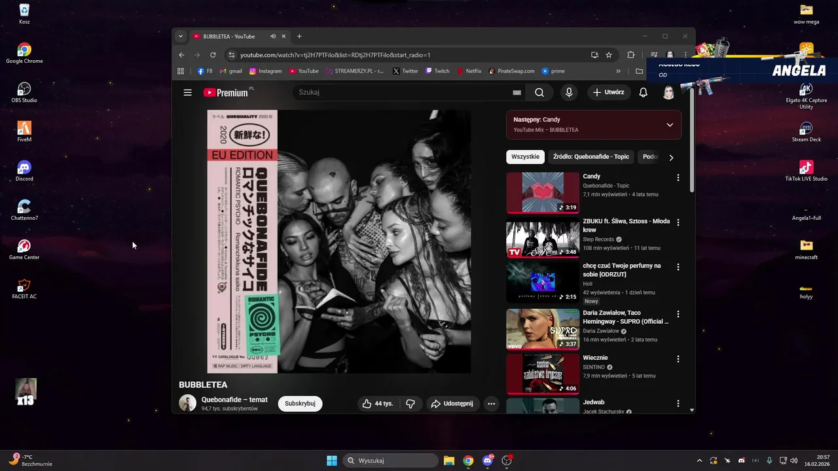The image size is (838, 471).
Task: Open Chrome media control icon
Action: (654, 55)
